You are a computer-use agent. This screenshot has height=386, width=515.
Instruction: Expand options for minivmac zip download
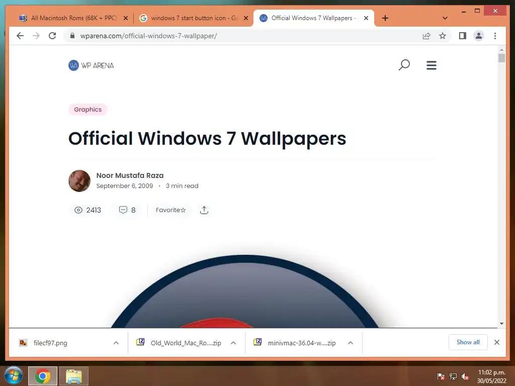tap(351, 343)
